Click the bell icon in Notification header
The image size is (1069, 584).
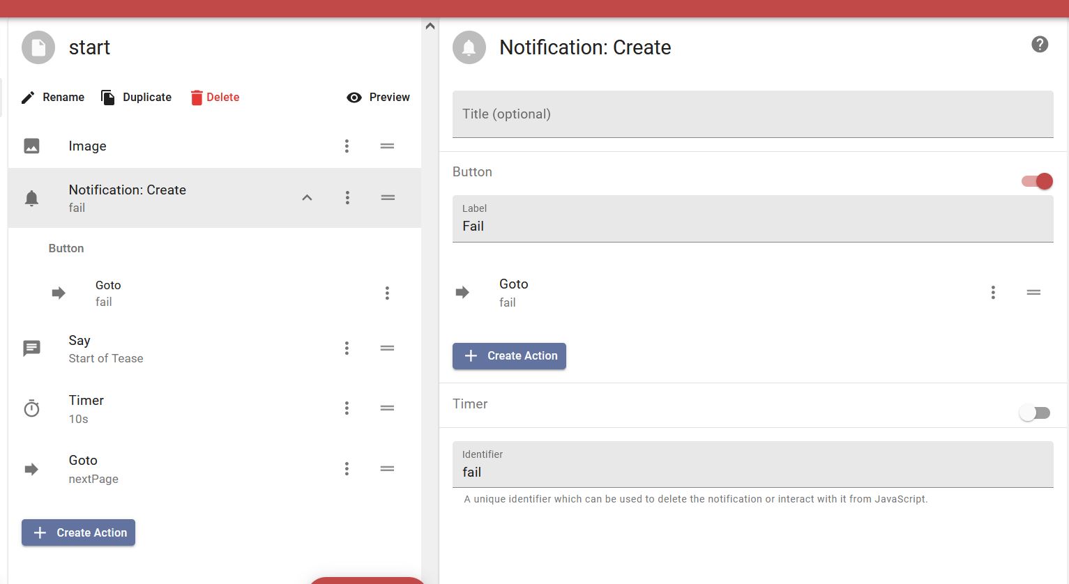(469, 47)
